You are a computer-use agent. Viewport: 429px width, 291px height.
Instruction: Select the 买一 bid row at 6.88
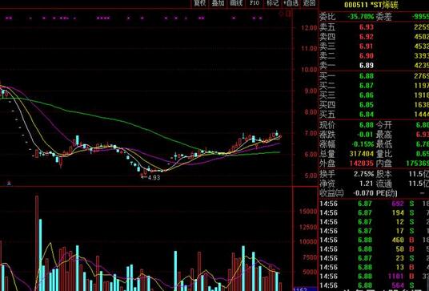pos(374,76)
